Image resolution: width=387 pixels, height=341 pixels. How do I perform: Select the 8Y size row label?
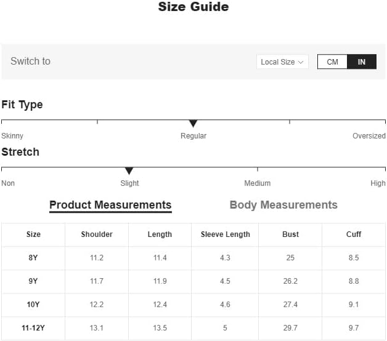click(33, 258)
